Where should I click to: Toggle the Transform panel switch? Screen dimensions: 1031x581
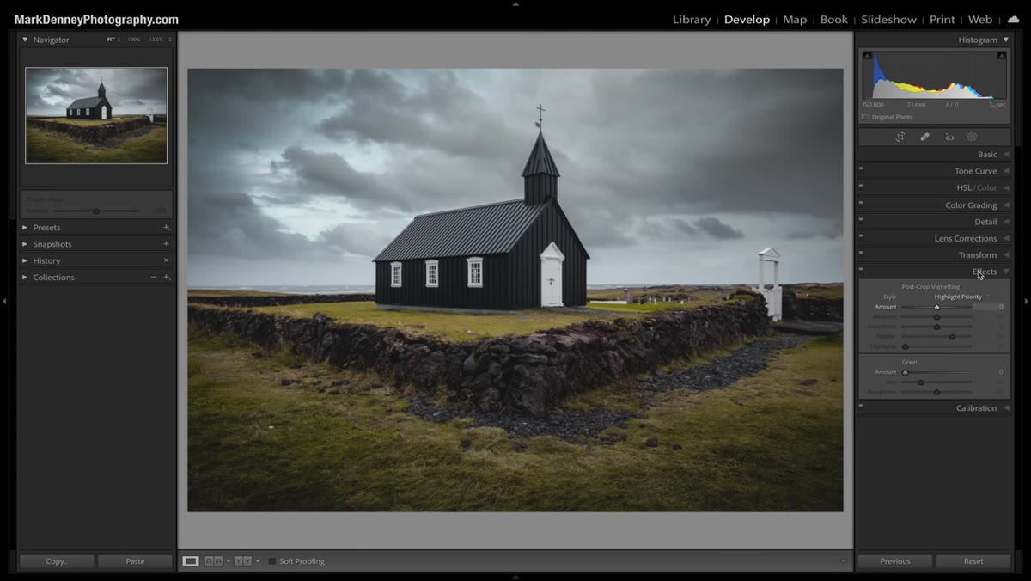[861, 253]
